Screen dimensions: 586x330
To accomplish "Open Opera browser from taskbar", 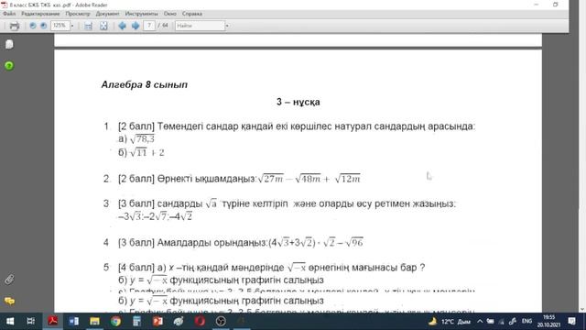I will pos(200,322).
